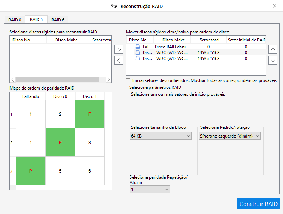Click the Disco 1 column header in parity map
Screen dimensions: 283x214
point(90,96)
